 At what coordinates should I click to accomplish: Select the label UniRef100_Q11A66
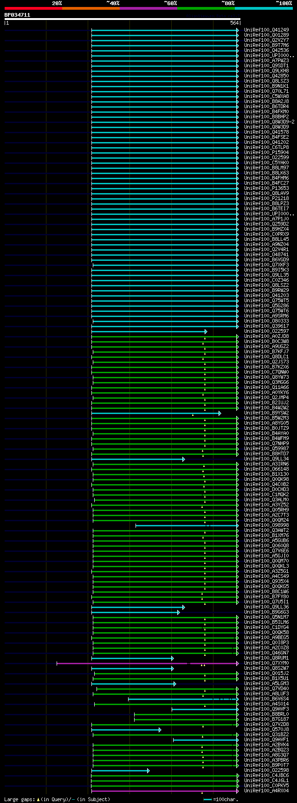click(266, 387)
